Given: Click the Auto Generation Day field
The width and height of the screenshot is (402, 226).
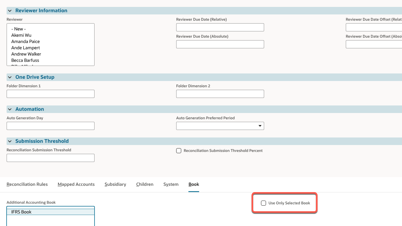Looking at the screenshot, I should (x=50, y=126).
